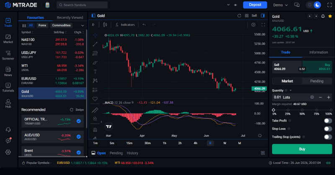Screen dimensions: 335x175
Task: Expand the category filter chevron
Action: (82, 25)
